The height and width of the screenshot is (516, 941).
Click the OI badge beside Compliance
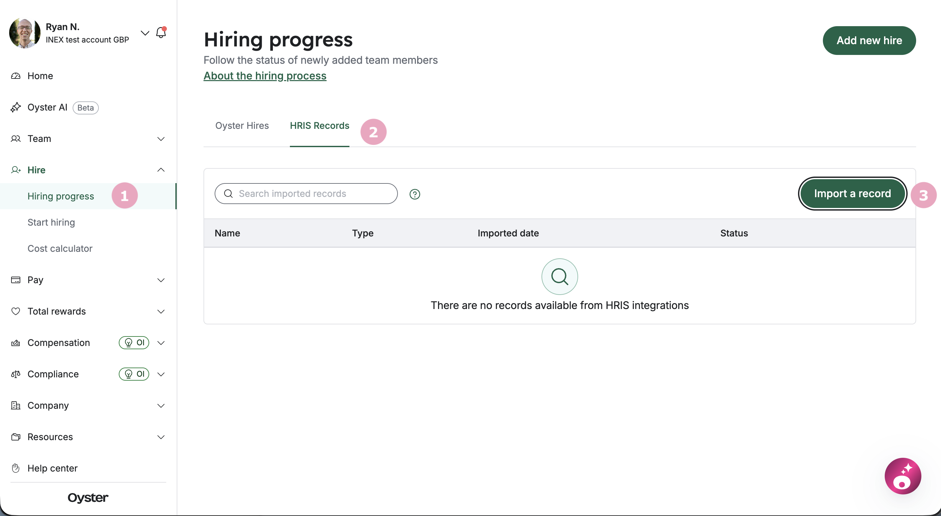point(134,374)
